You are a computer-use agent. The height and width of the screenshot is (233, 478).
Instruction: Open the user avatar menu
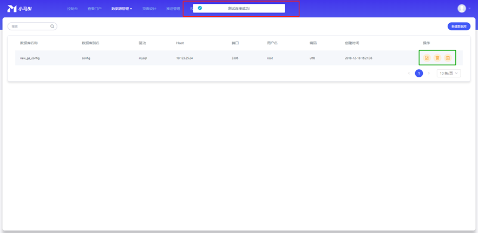[x=461, y=9]
